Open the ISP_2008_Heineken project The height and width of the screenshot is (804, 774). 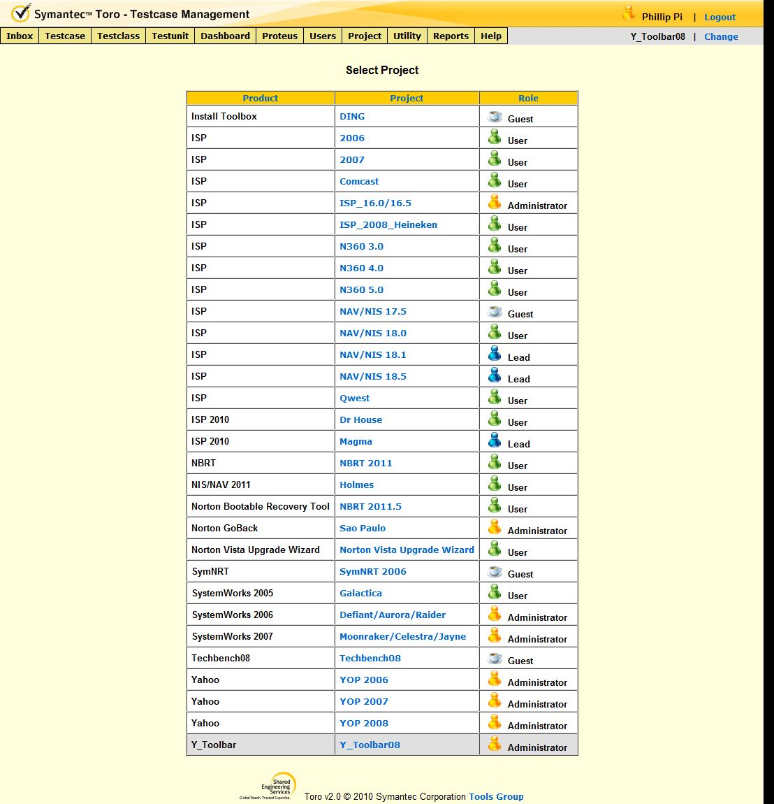click(x=388, y=224)
